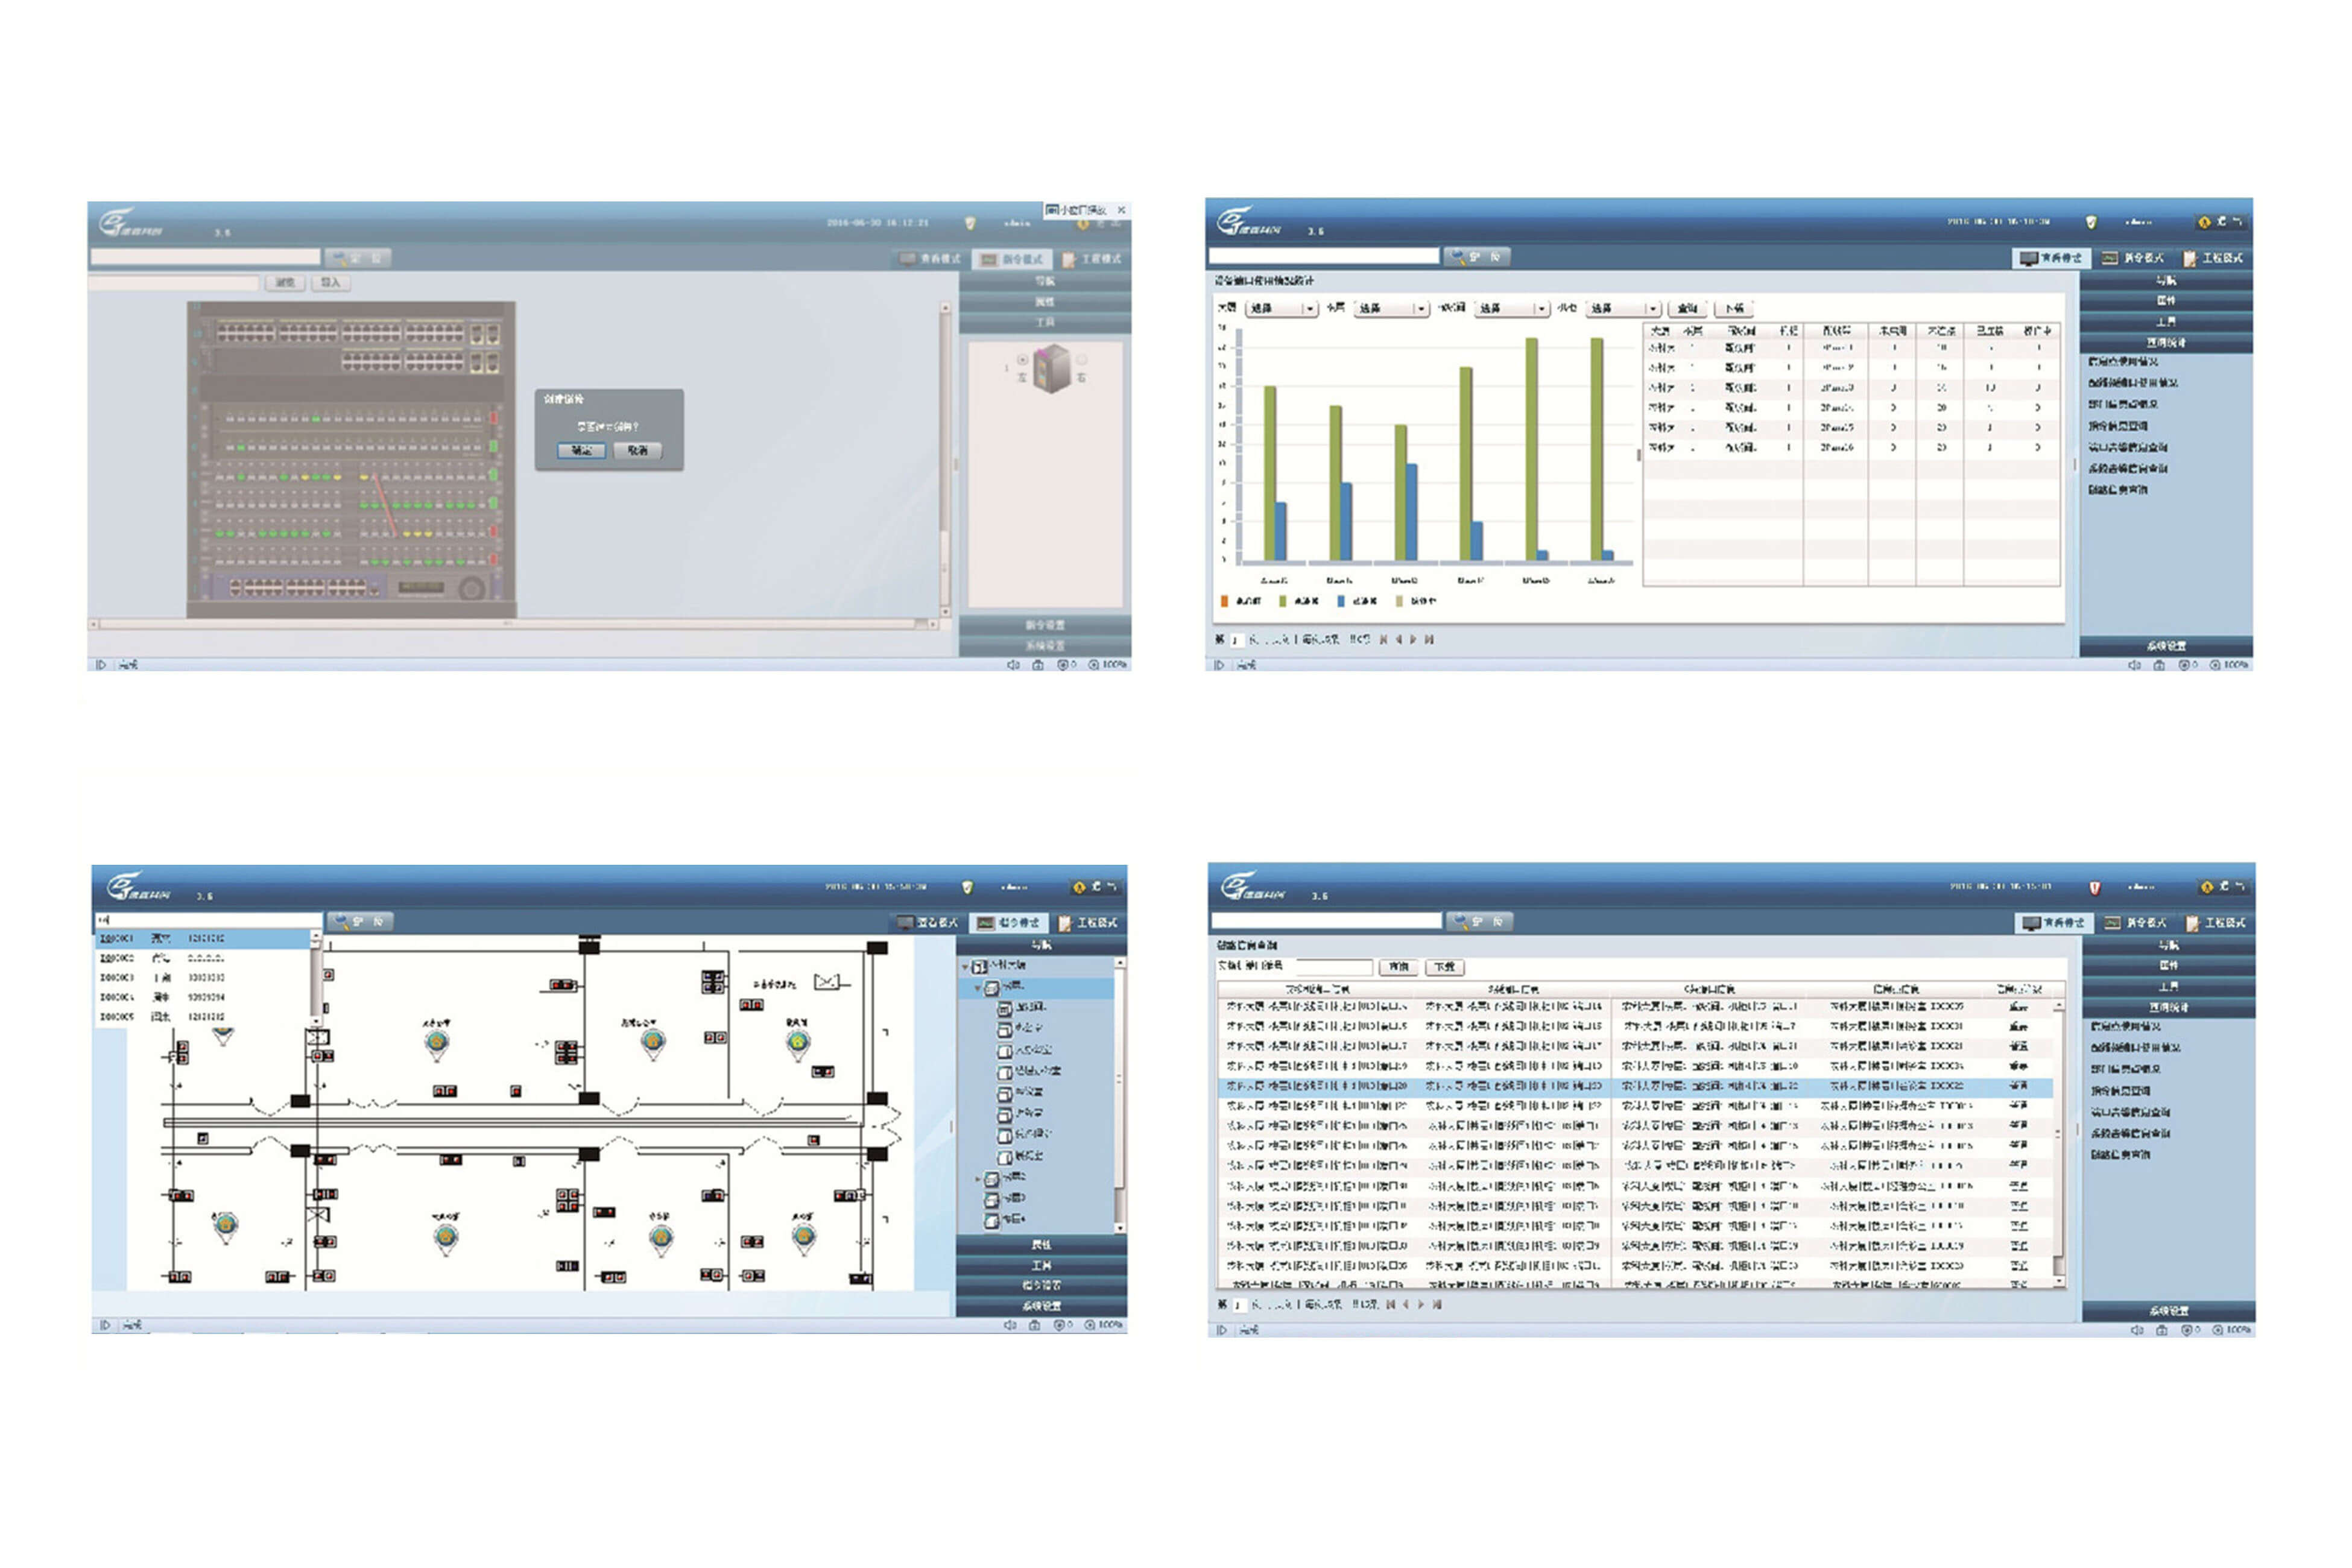2352x1568 pixels.
Task: Switch to command mode tab in the bar chart window
Action: (x=2134, y=258)
